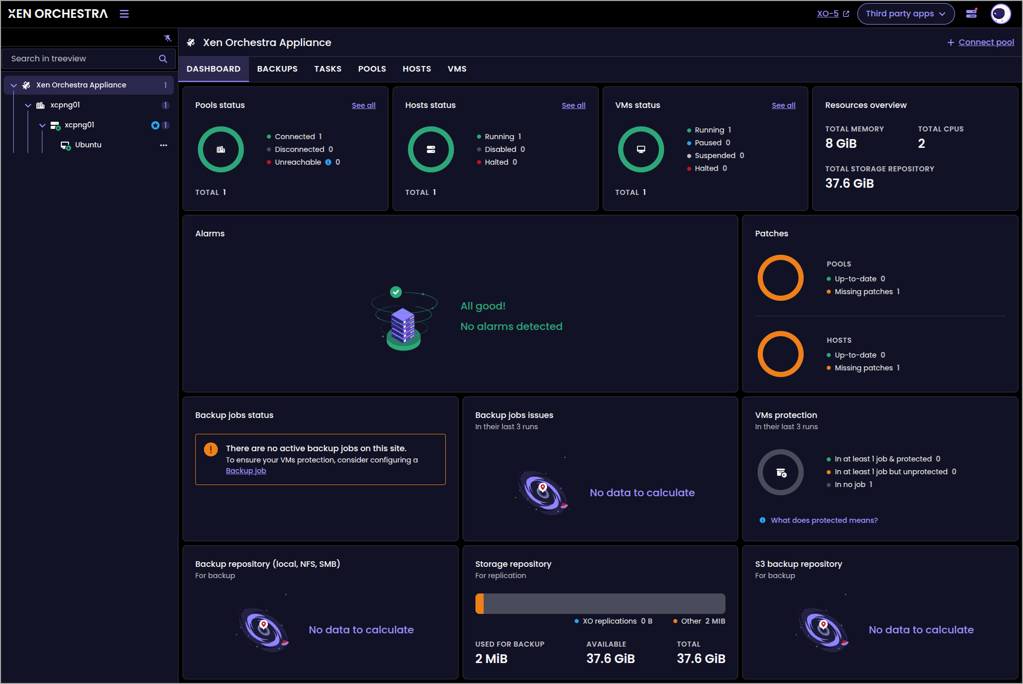Click the 'Connected 1' pool status entry
The image size is (1023, 684).
tap(294, 137)
